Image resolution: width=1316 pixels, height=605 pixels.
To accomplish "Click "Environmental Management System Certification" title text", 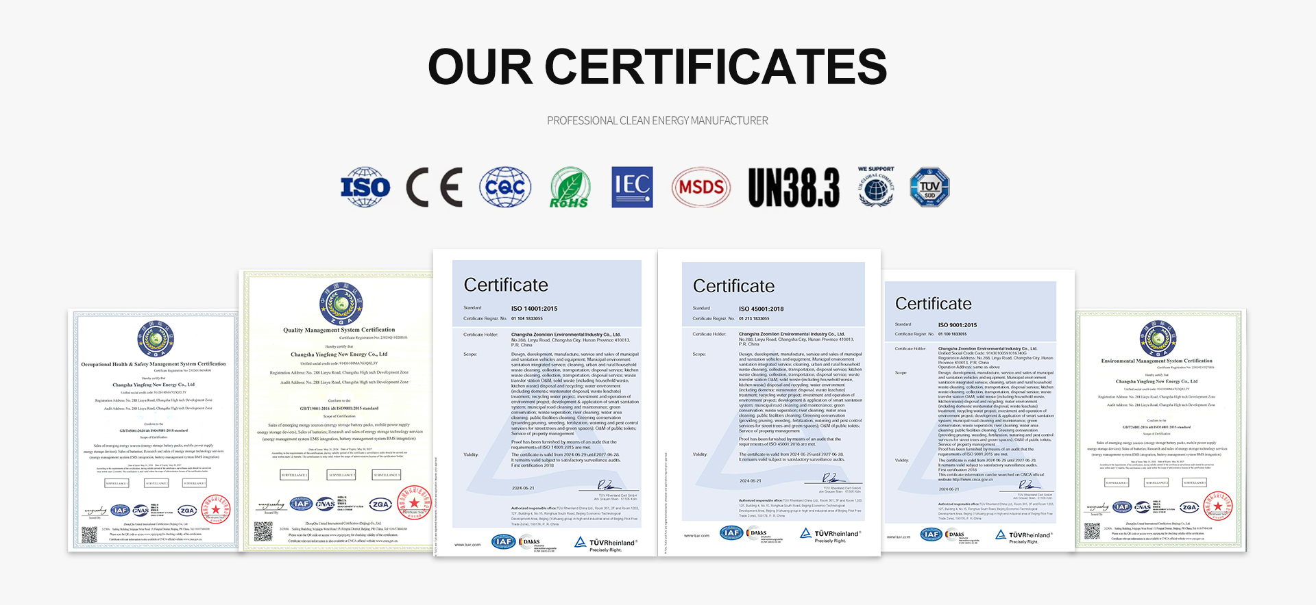I will 1157,361.
